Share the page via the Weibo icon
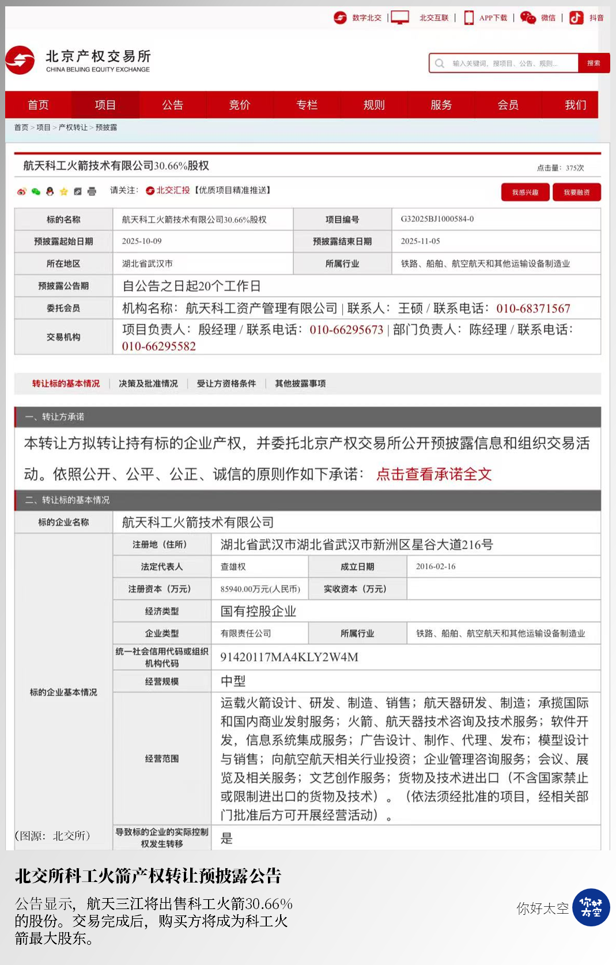Viewport: 616px width, 965px height. click(x=22, y=191)
